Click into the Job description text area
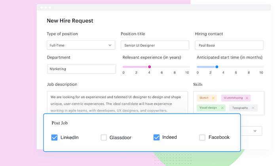The image size is (277, 166). (117, 102)
